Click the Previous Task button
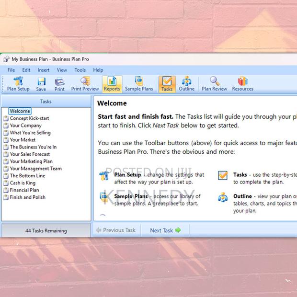297x297 pixels. tap(115, 230)
